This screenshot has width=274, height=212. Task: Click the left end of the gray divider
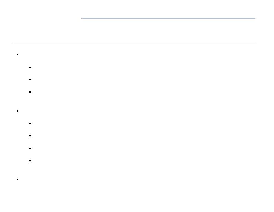(x=13, y=44)
